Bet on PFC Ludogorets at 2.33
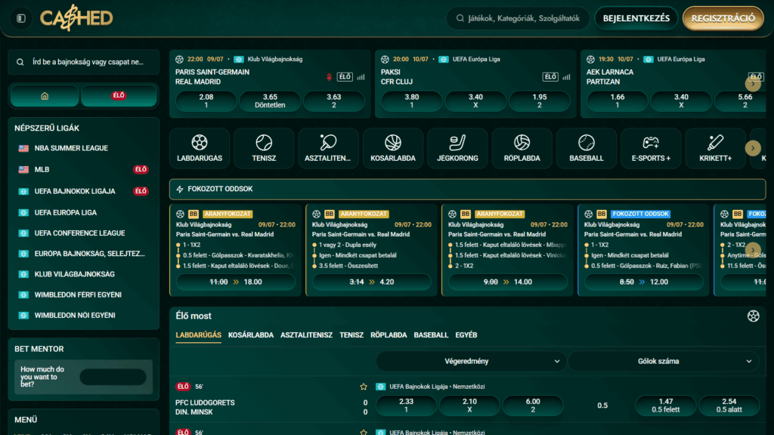Viewport: 774px width, 435px height. pos(406,406)
